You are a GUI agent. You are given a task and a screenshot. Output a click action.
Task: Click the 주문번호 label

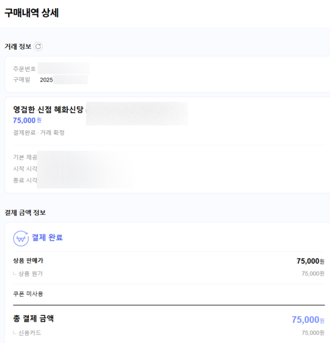click(24, 69)
